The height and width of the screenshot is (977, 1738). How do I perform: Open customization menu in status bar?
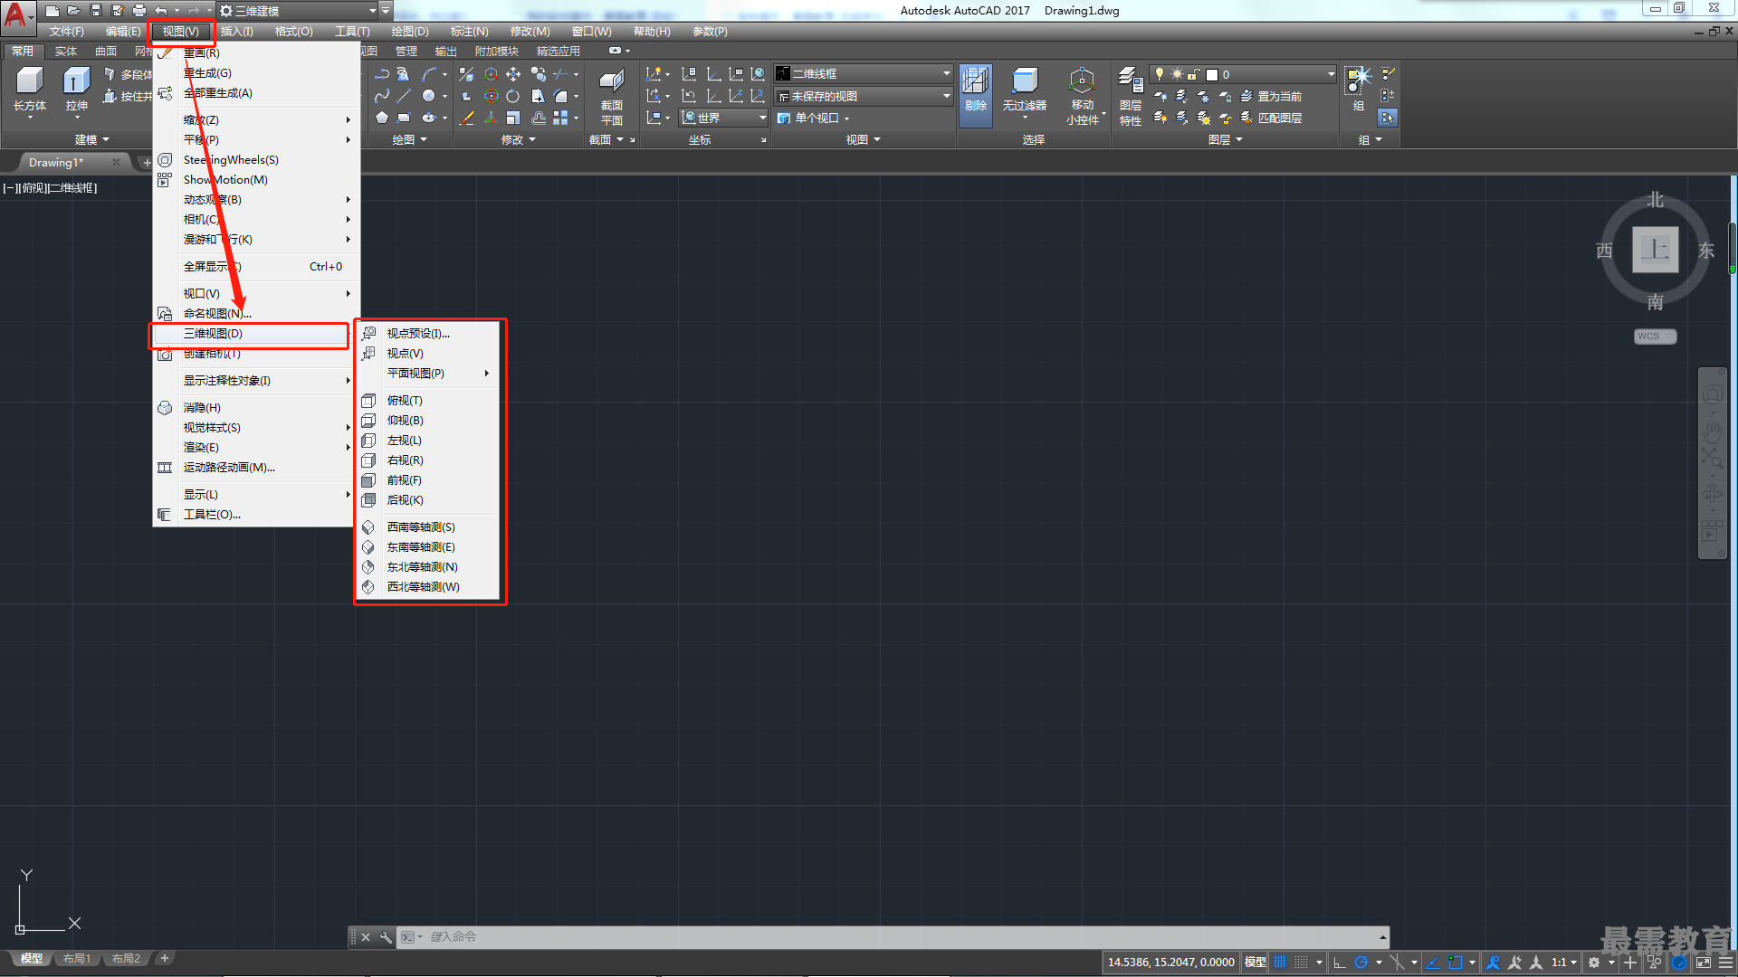[1725, 963]
